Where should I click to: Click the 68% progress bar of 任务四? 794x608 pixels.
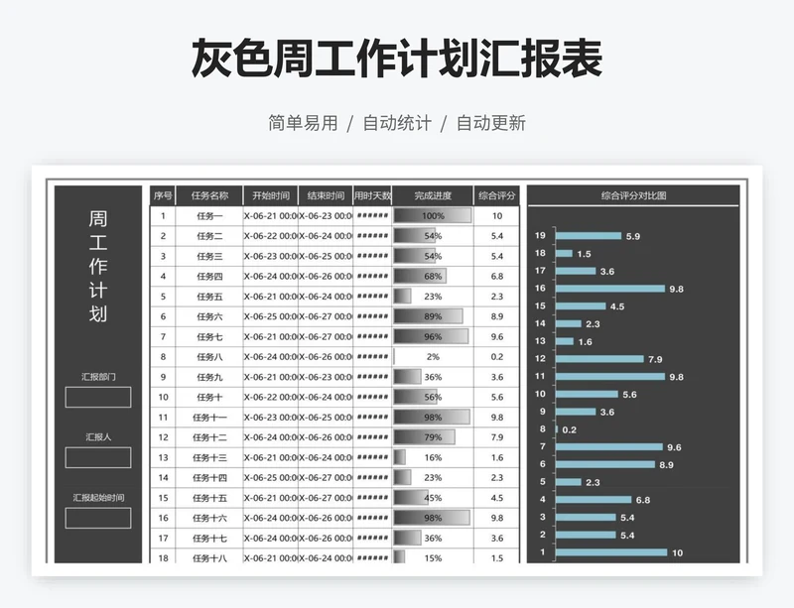click(x=420, y=277)
